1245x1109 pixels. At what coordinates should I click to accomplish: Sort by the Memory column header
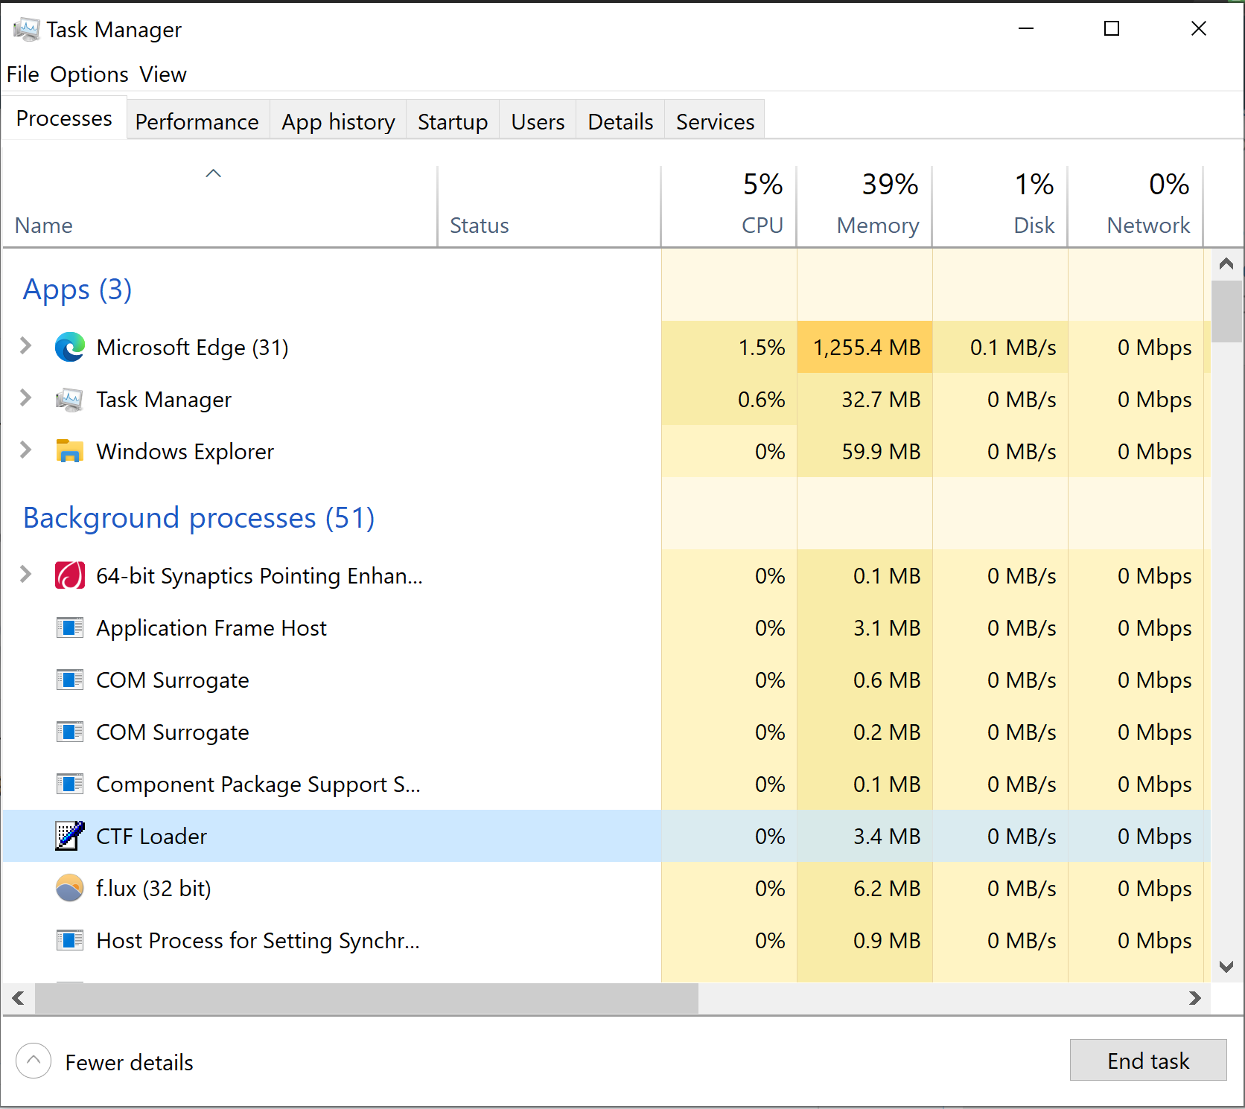pyautogui.click(x=865, y=206)
